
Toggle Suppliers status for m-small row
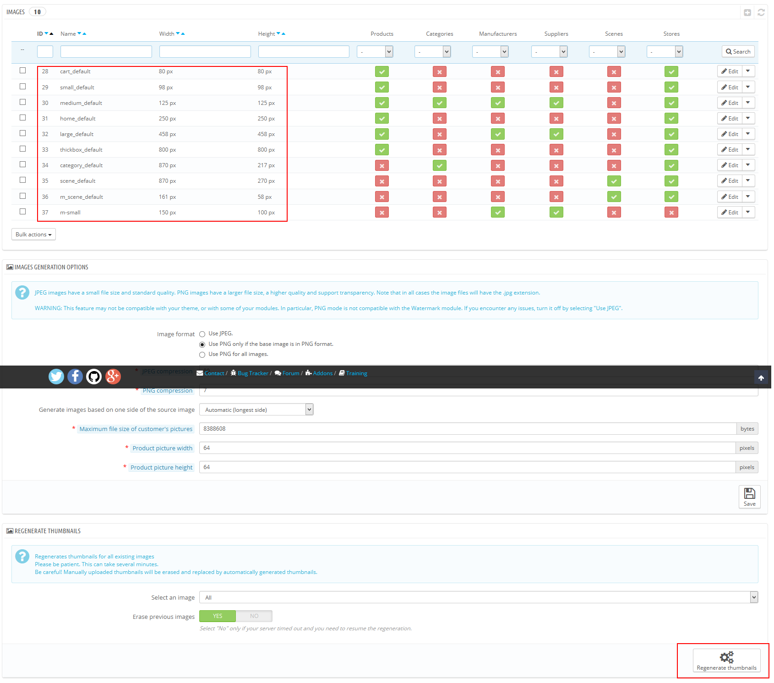556,213
